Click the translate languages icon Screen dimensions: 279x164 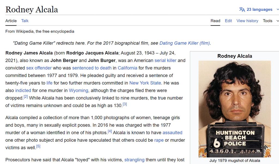[x=242, y=10]
